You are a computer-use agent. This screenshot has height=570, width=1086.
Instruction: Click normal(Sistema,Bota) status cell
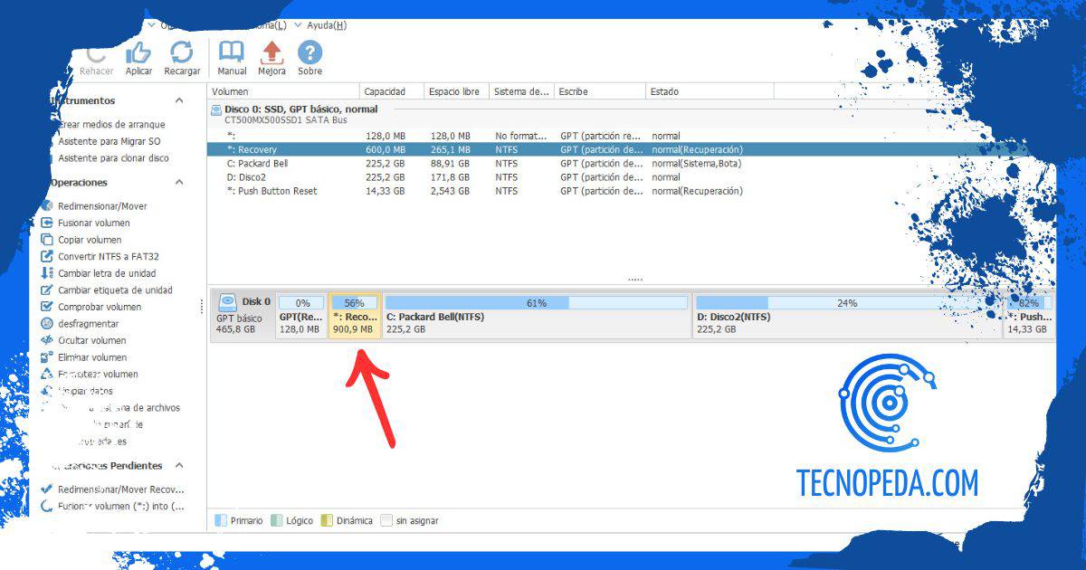coord(697,164)
